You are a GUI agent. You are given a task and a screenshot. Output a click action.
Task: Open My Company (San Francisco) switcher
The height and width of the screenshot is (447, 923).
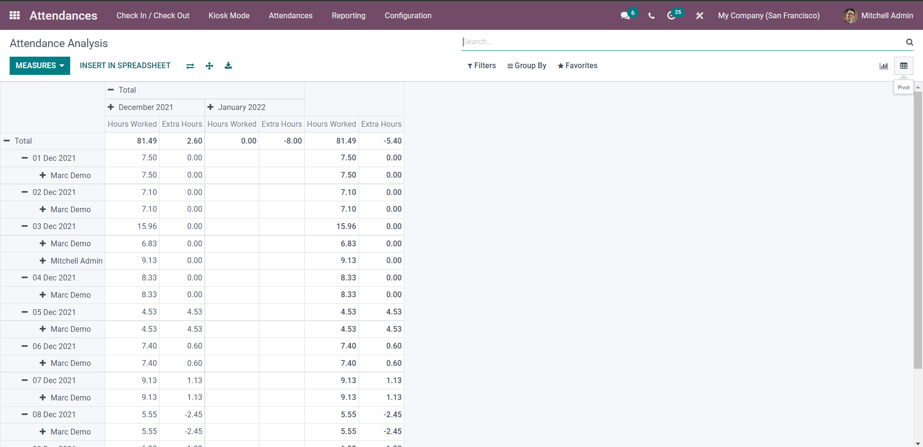click(x=769, y=15)
